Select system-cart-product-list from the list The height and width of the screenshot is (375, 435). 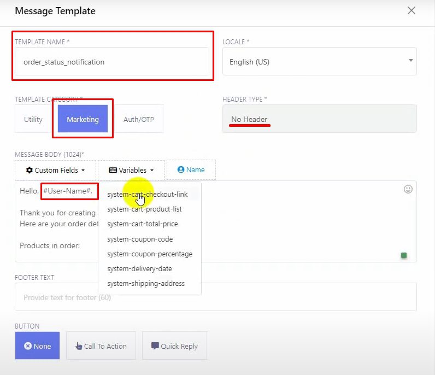(145, 209)
